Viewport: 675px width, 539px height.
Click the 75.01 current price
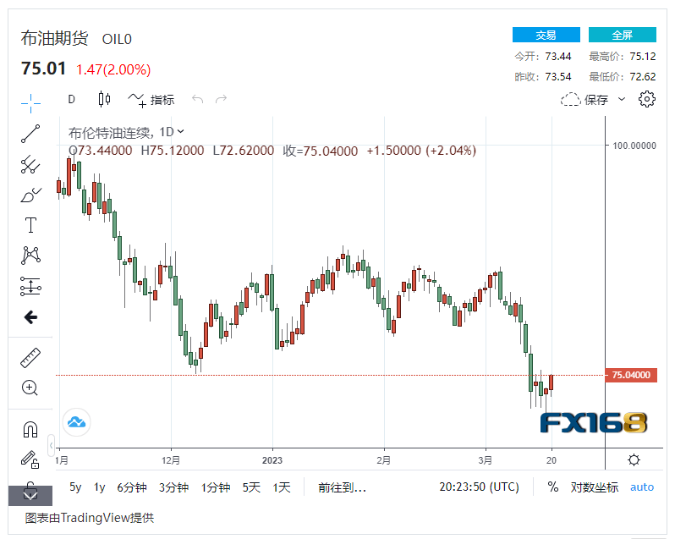point(43,69)
